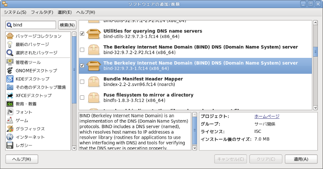
Task: Select Fuse filesystem to mirror a directory title
Action: [148, 95]
